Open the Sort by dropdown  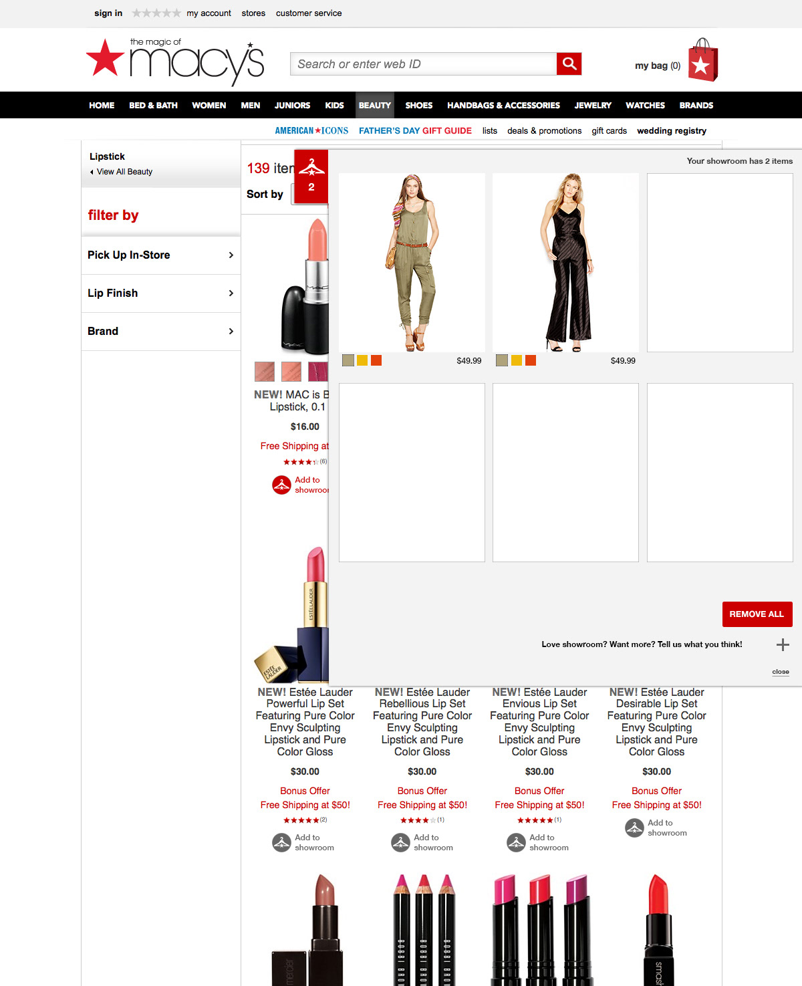click(293, 194)
